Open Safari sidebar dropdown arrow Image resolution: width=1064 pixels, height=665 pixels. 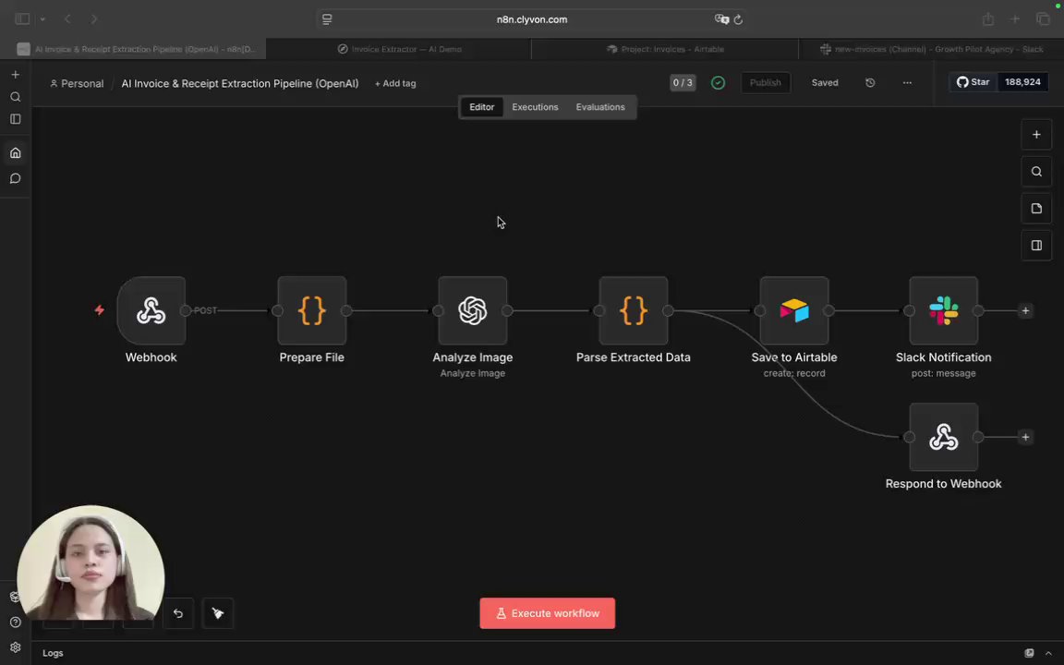[42, 19]
